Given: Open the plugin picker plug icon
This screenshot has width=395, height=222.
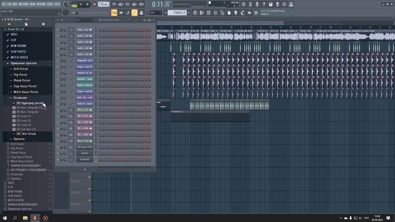Looking at the screenshot, I should coord(236,12).
